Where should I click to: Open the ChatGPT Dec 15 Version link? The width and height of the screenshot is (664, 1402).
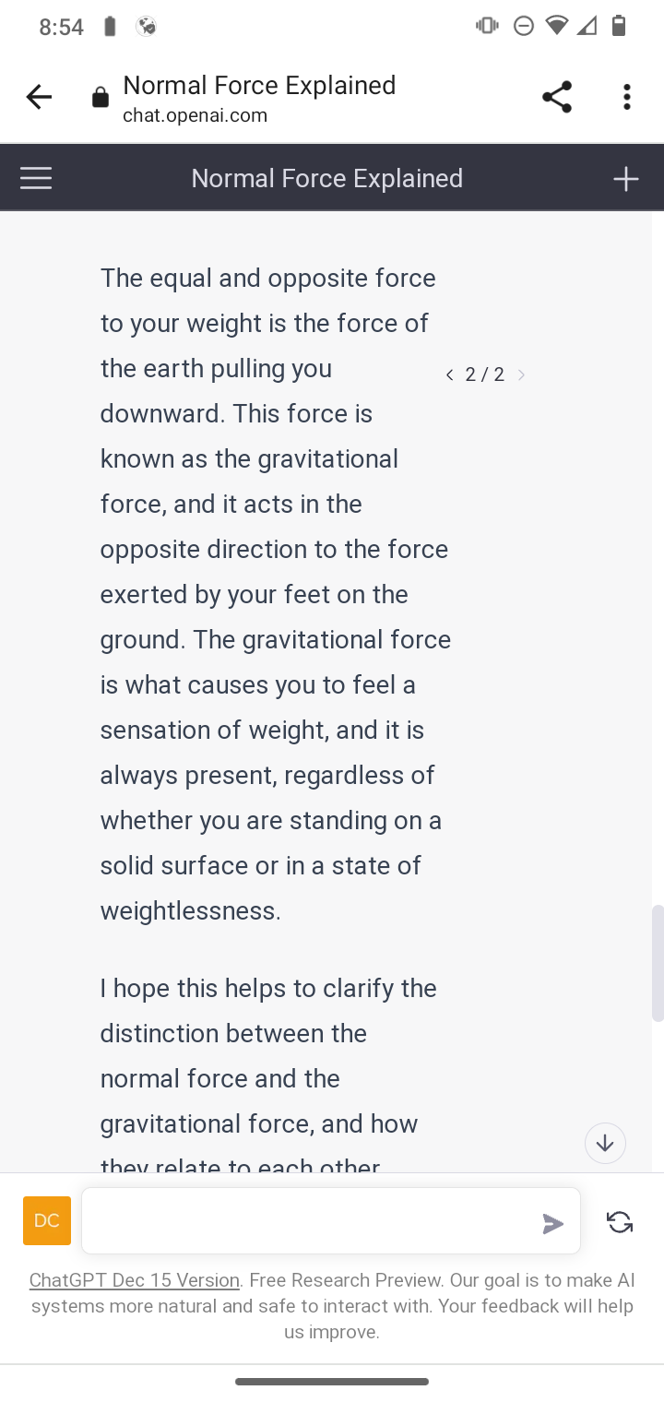click(135, 1280)
